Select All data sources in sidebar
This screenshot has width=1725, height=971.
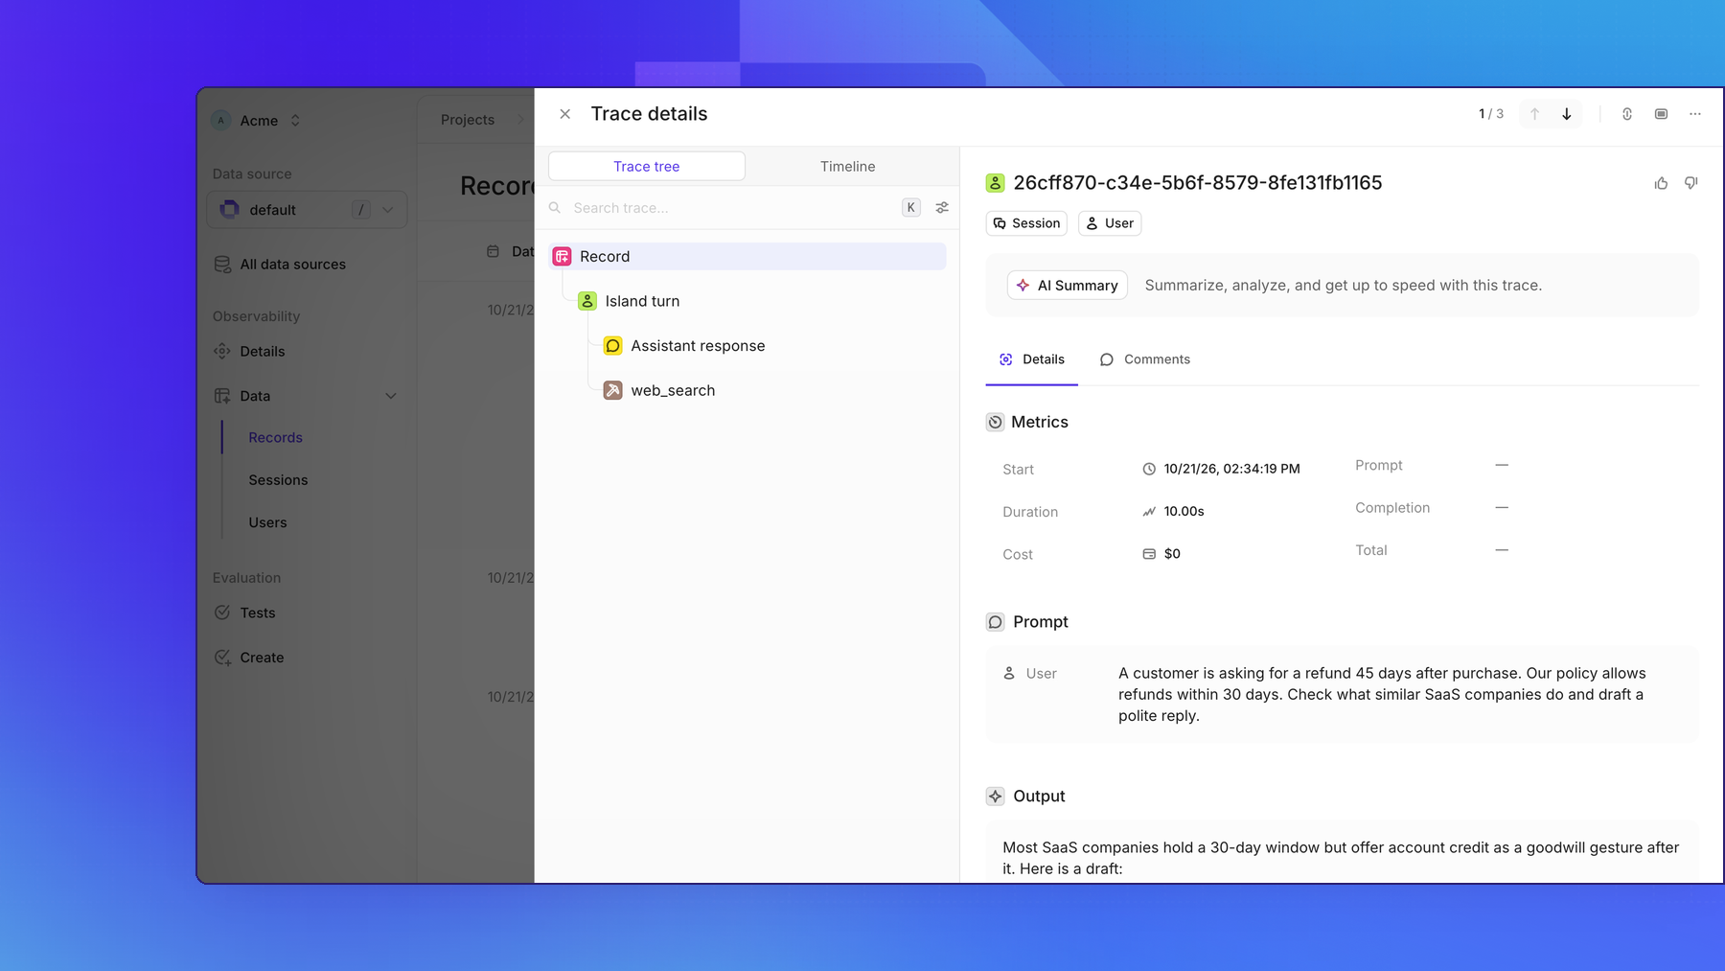292,265
